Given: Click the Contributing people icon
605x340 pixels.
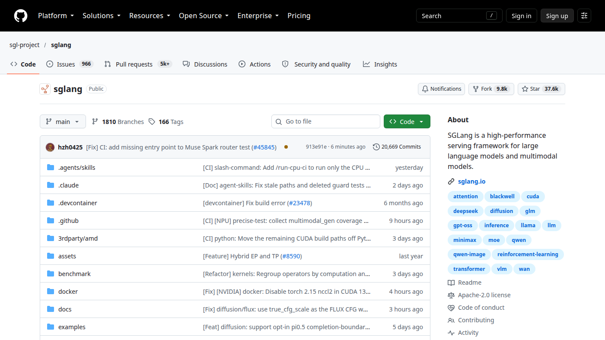Looking at the screenshot, I should click(451, 320).
